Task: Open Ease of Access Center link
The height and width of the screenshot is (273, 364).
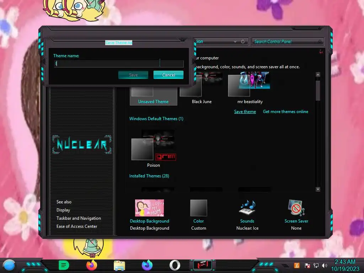Action: [77, 226]
